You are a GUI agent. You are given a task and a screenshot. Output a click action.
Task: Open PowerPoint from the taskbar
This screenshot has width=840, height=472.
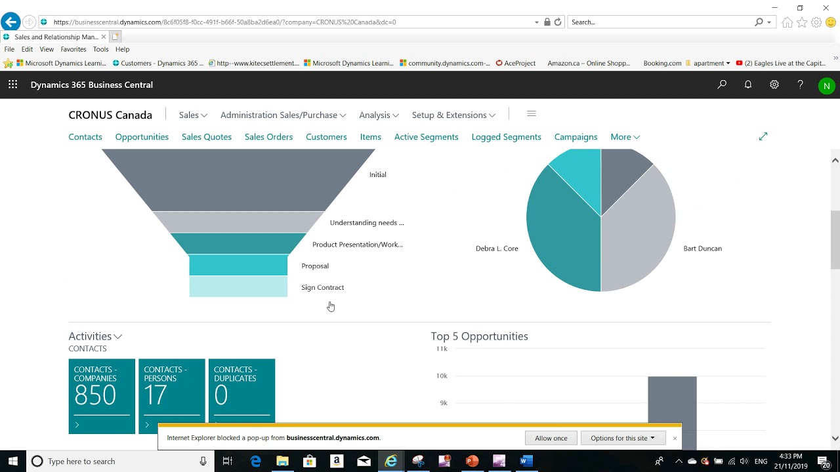tap(471, 461)
